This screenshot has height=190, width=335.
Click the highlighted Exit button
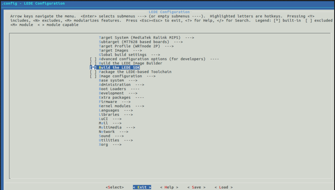(x=142, y=187)
